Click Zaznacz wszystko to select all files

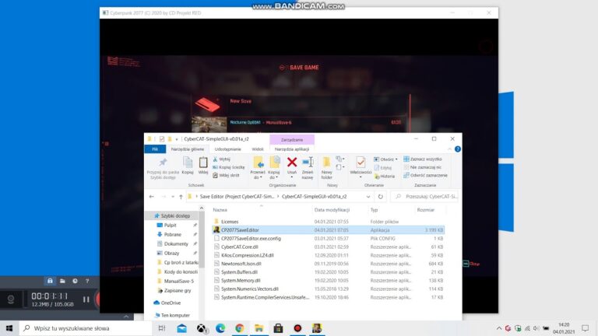pyautogui.click(x=424, y=159)
